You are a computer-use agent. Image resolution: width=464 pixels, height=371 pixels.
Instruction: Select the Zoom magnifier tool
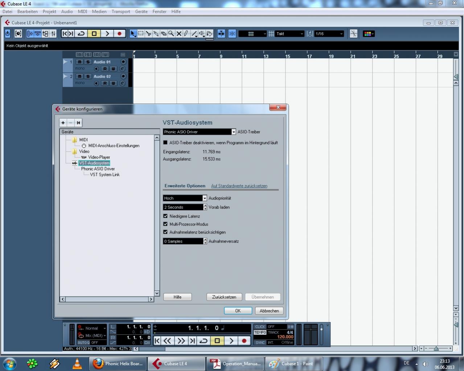coord(171,34)
